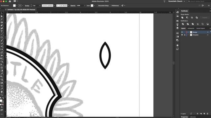
Task: Click the Preferences button
Action: click(x=115, y=6)
